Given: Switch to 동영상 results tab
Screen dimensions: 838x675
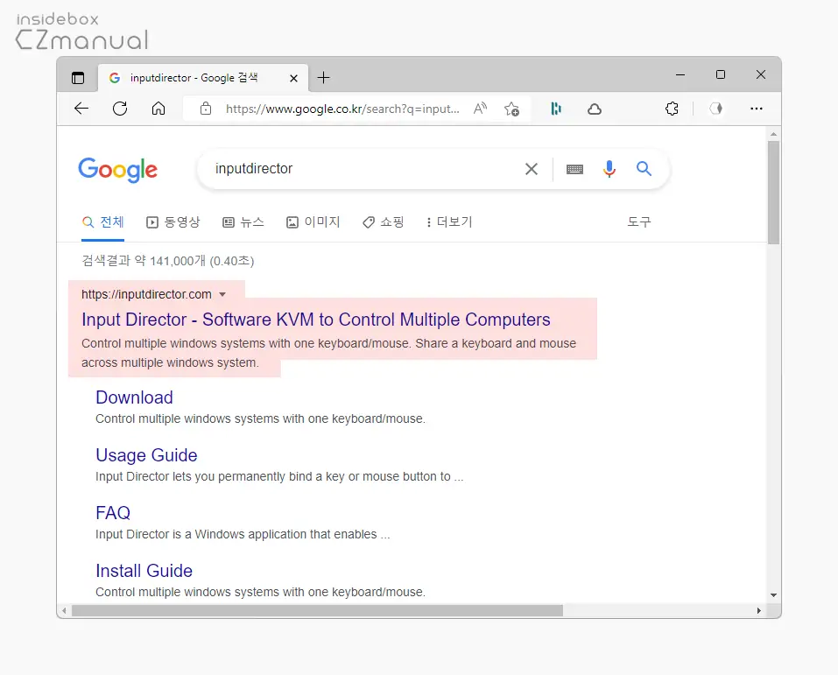Looking at the screenshot, I should pos(173,221).
